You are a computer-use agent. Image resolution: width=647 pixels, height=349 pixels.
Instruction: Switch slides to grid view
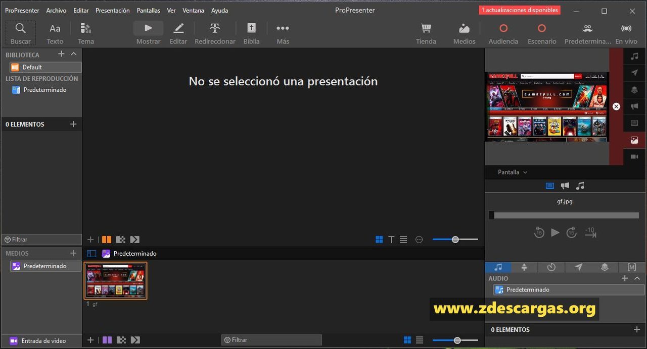coord(379,240)
